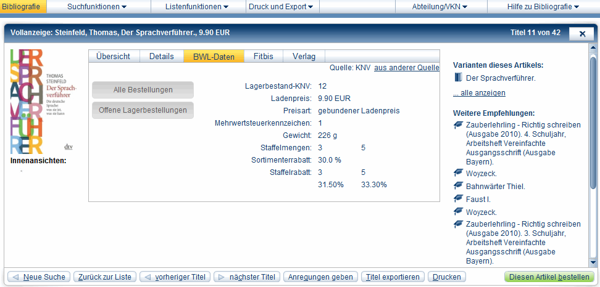Expand the Listenfunktionen dropdown menu

pyautogui.click(x=197, y=7)
